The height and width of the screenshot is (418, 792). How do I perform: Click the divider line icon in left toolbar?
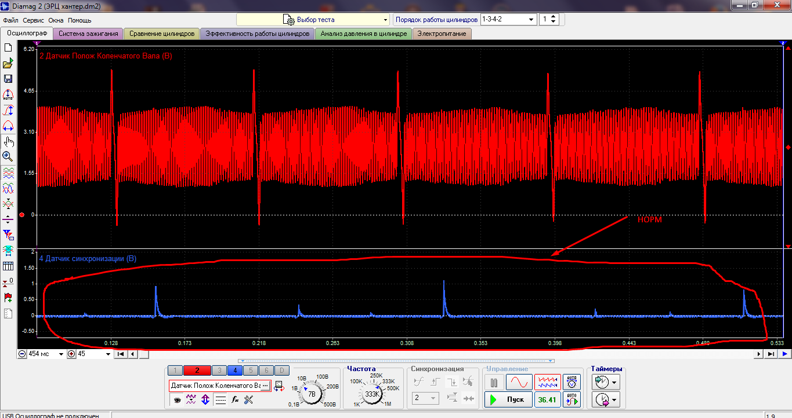(8, 219)
